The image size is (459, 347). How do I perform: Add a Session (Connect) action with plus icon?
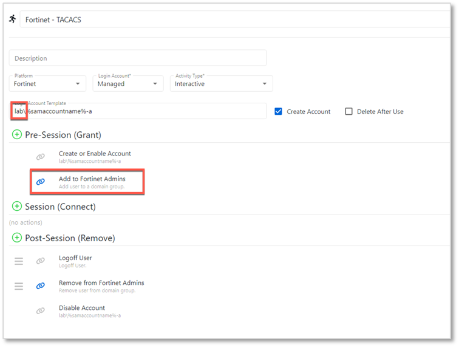point(16,207)
